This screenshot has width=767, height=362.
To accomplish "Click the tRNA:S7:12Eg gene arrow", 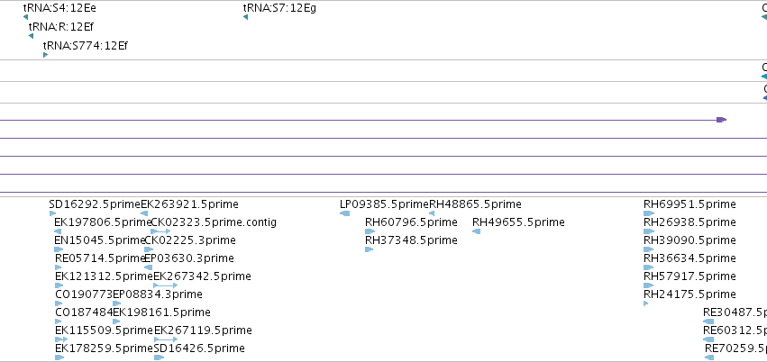I will pos(245,18).
